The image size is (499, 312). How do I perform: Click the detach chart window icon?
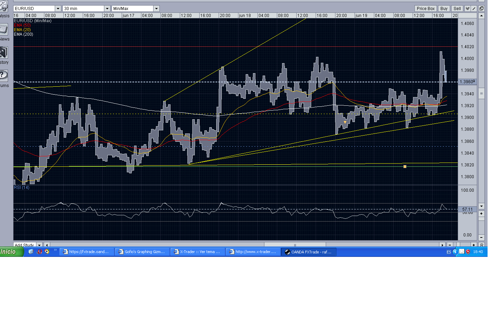tap(481, 9)
